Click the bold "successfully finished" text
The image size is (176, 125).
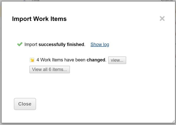pos(62,45)
